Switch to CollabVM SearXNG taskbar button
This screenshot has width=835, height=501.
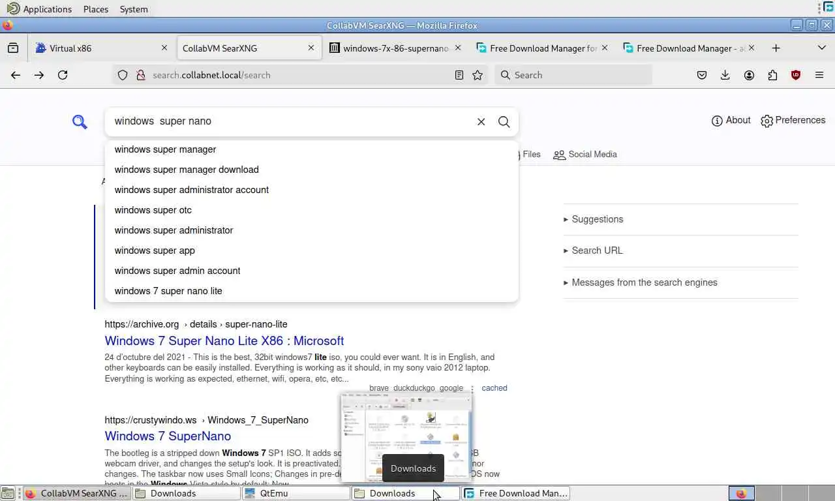pos(76,494)
